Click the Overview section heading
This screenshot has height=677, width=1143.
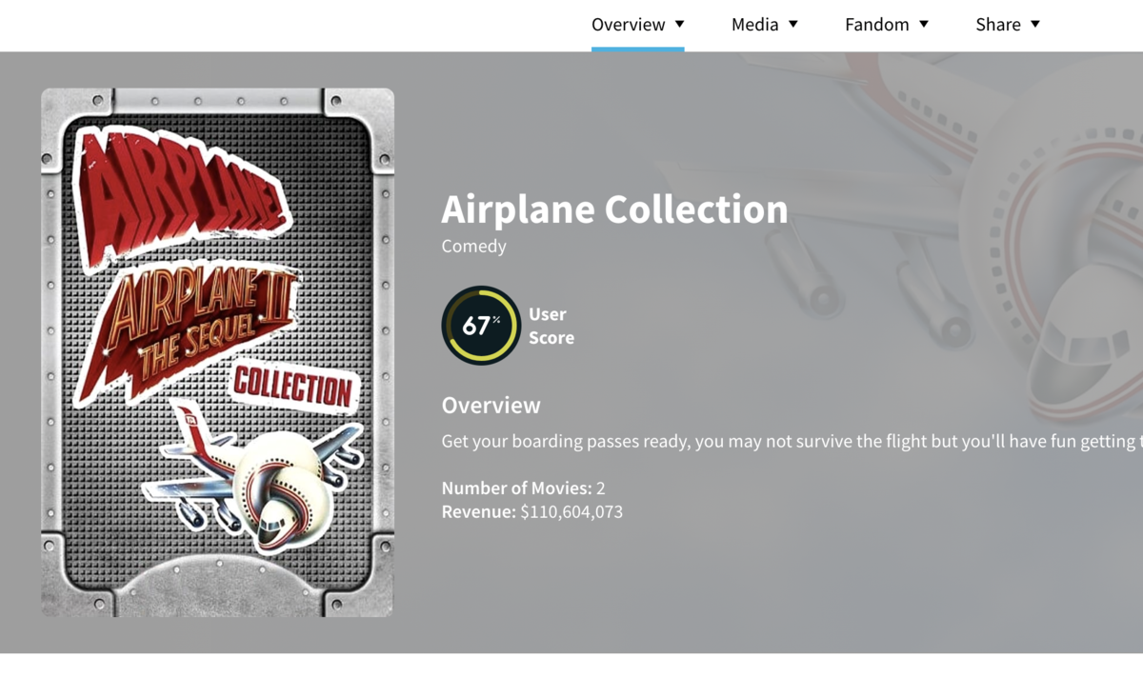coord(491,406)
